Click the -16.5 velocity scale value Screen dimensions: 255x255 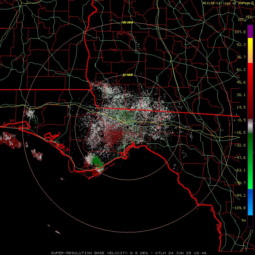240,133
